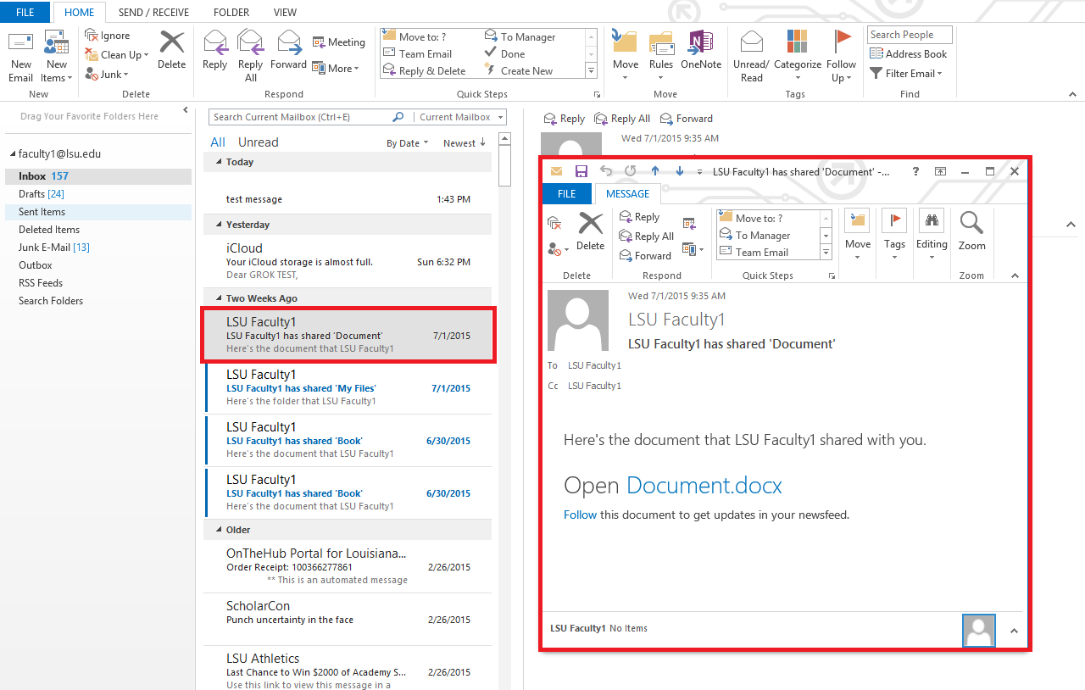Click the Follow link in message body
The height and width of the screenshot is (690, 1085).
[x=580, y=515]
